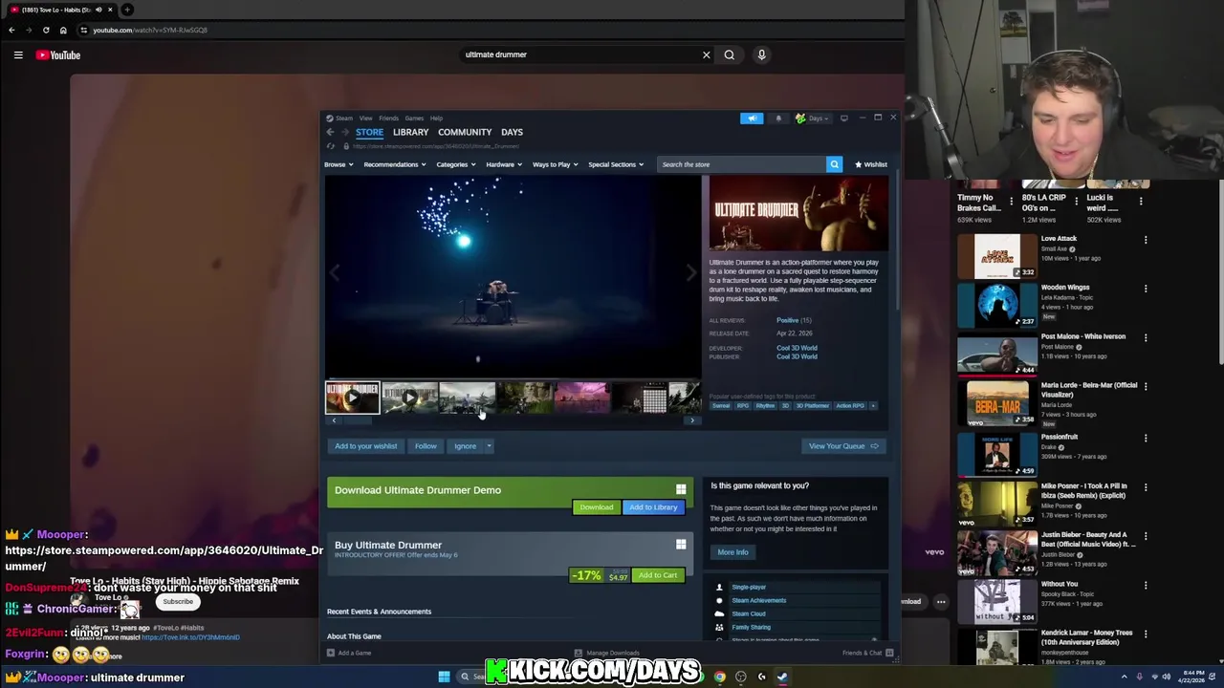Image resolution: width=1224 pixels, height=688 pixels.
Task: Open the Help menu in Steam
Action: (x=436, y=118)
